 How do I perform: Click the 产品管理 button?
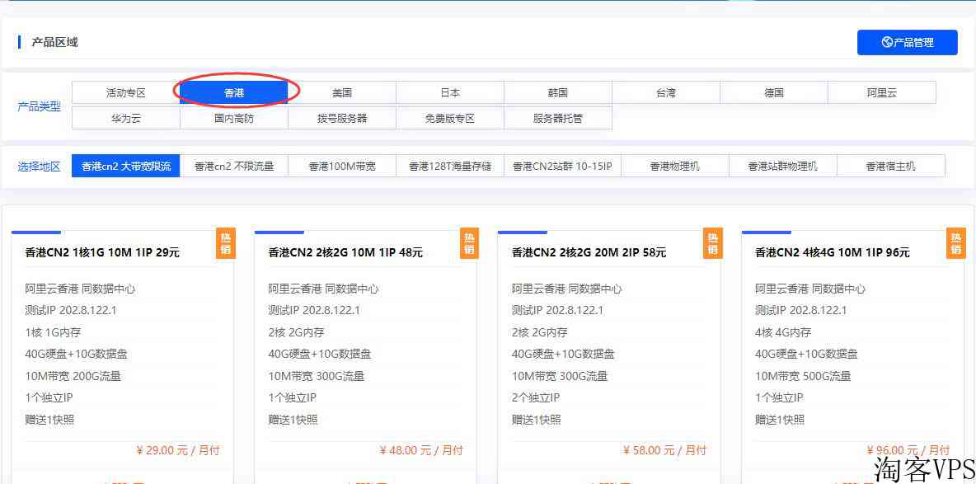click(907, 43)
